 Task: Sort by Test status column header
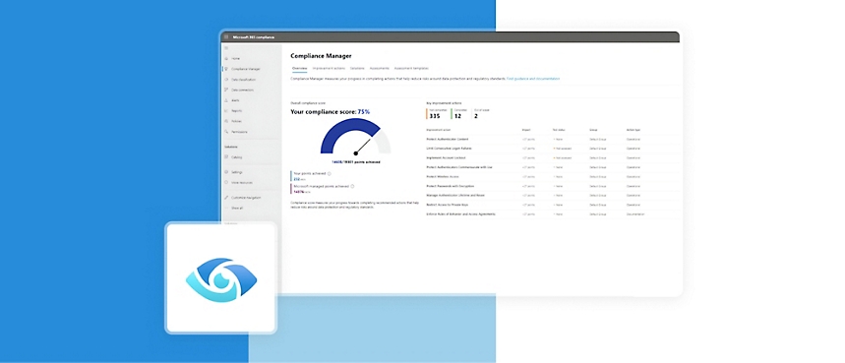(x=559, y=130)
